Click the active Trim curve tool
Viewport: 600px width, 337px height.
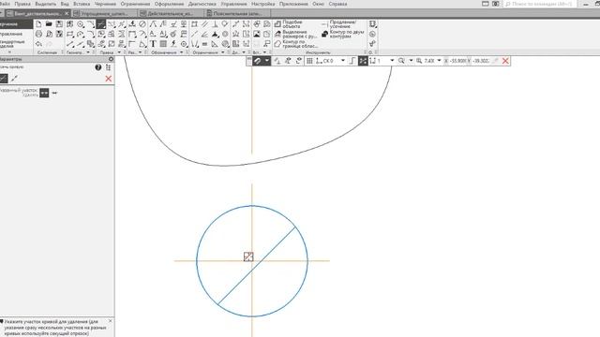click(101, 24)
